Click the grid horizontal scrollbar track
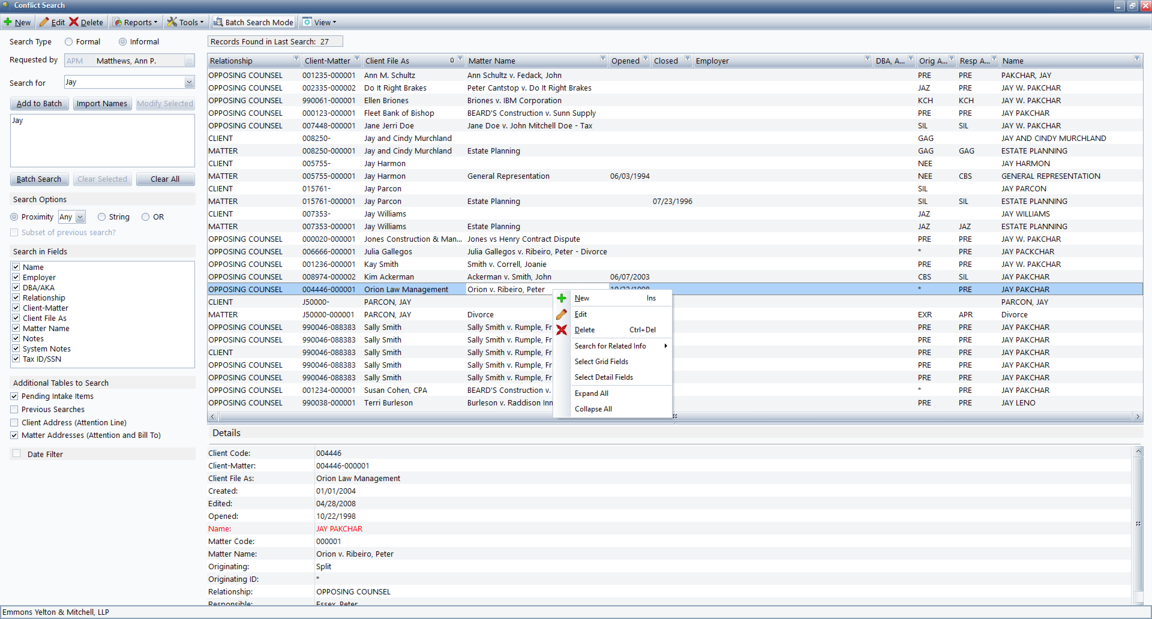Viewport: 1152px width, 619px height. (x=675, y=417)
